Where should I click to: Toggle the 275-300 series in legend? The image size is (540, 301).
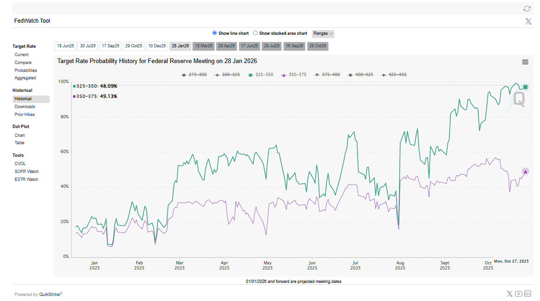click(194, 75)
